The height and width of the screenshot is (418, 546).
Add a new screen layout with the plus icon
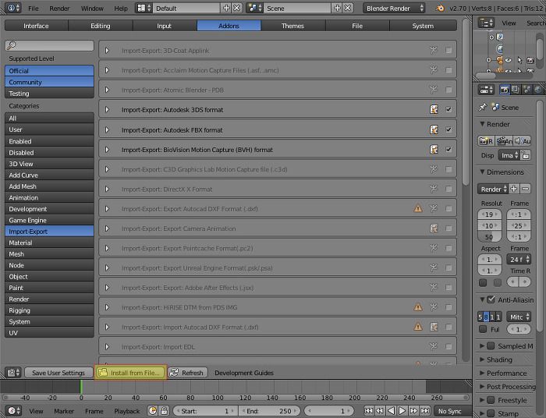[x=226, y=8]
